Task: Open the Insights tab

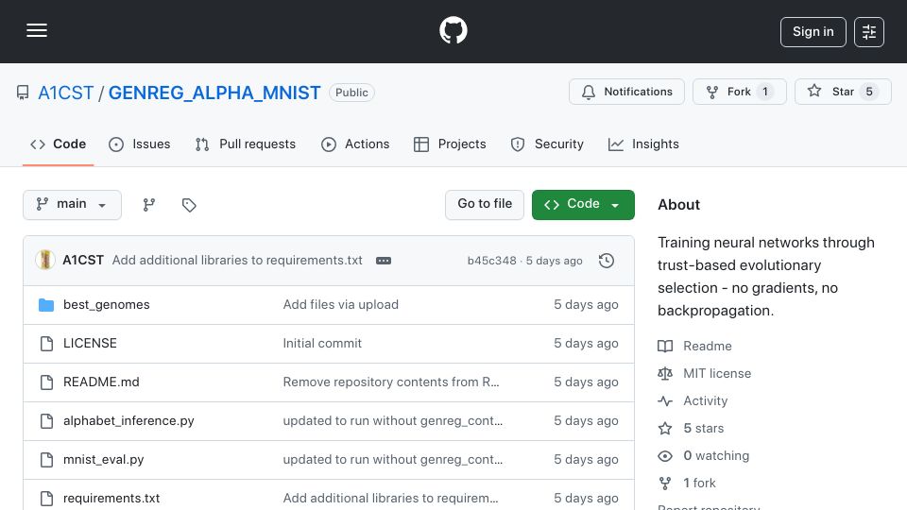Action: point(643,144)
